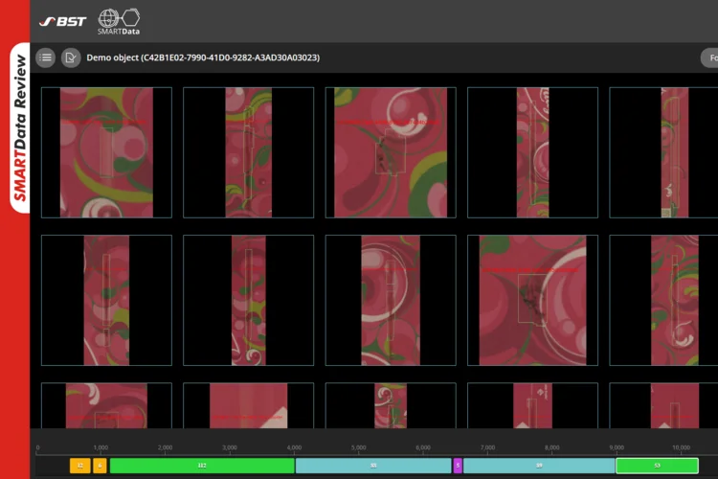Click the BST logo

point(63,21)
